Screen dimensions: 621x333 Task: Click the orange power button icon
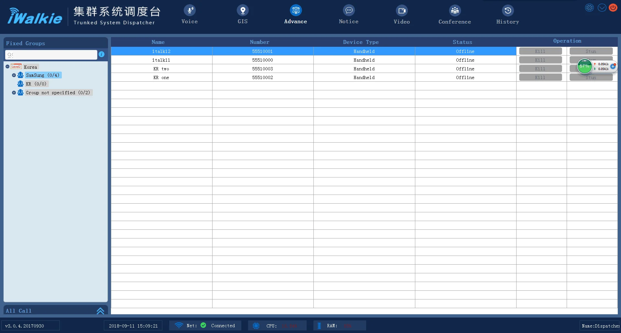click(x=613, y=8)
